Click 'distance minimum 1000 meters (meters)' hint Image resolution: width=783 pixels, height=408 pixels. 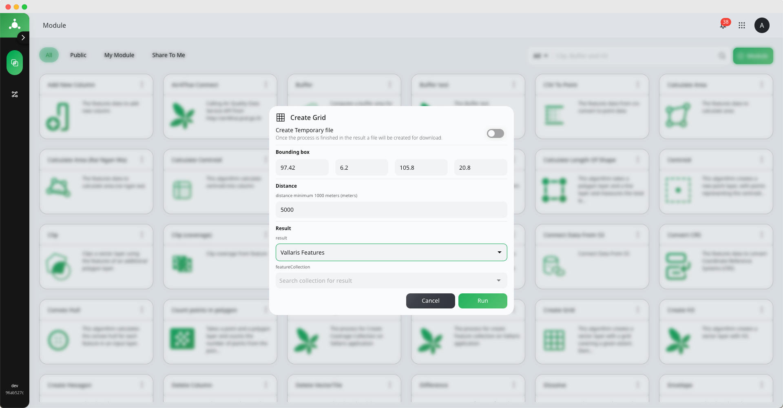[316, 195]
